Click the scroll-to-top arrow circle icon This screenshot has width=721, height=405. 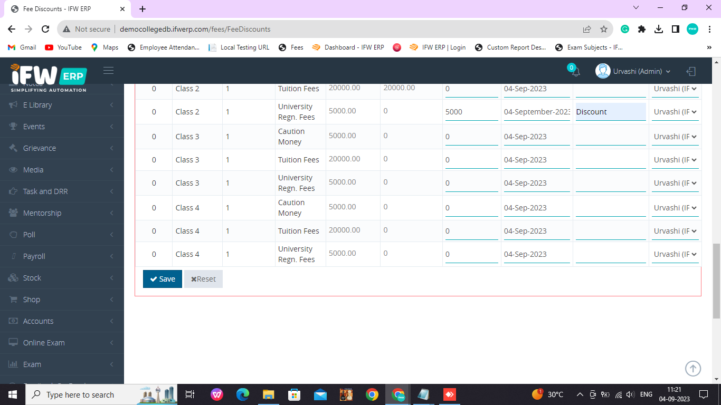[693, 369]
